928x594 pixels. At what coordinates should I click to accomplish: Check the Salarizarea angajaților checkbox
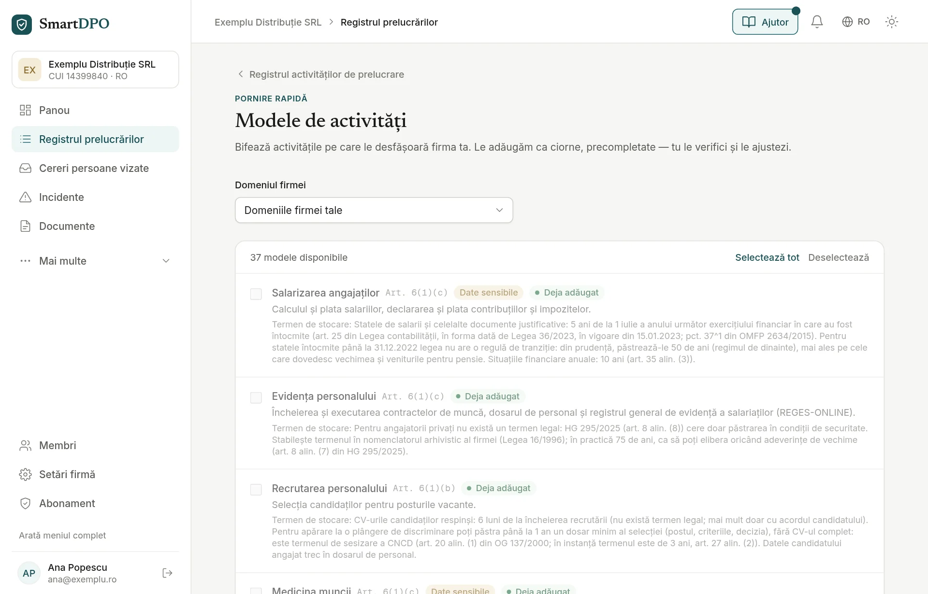(x=256, y=294)
